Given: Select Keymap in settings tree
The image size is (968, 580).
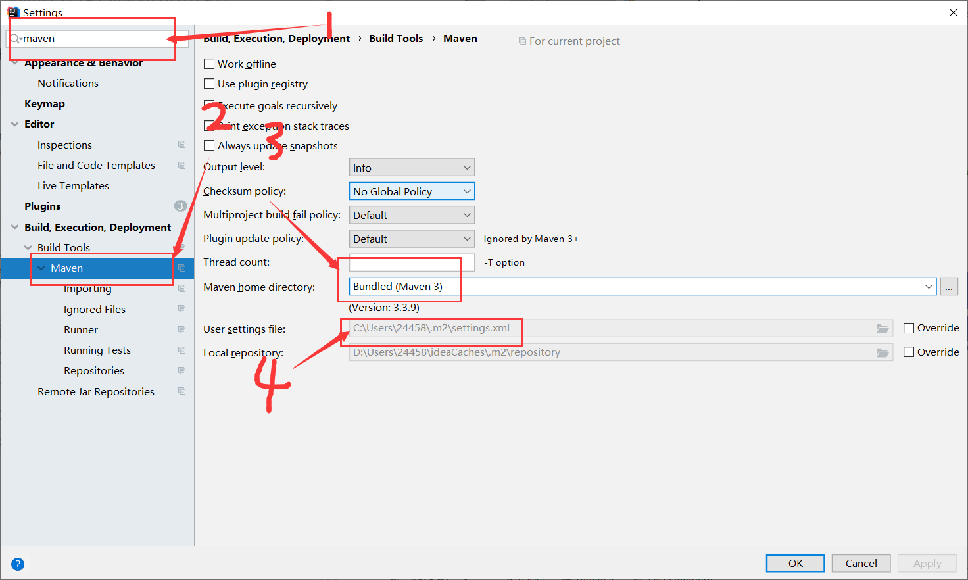Looking at the screenshot, I should 45,103.
